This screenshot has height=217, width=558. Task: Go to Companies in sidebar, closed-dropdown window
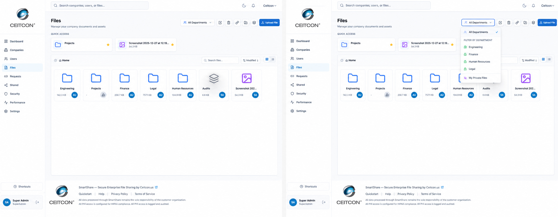pyautogui.click(x=22, y=50)
